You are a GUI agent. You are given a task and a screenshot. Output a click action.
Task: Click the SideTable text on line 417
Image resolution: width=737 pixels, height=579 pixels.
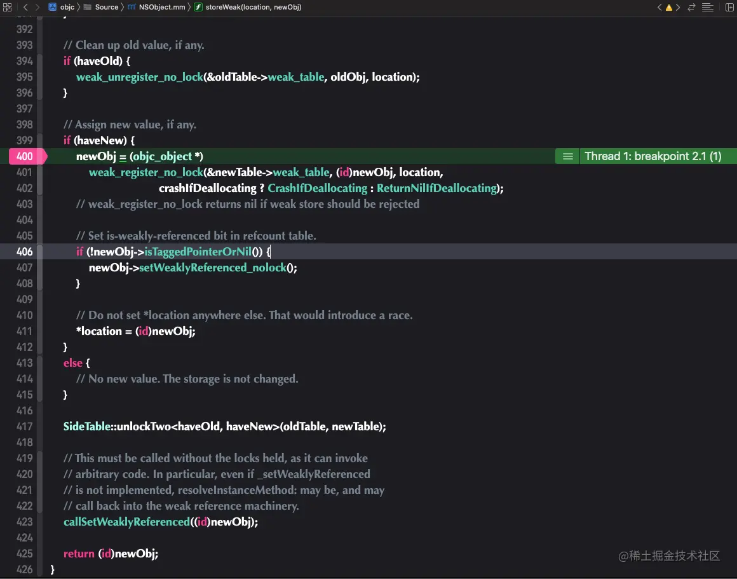pos(87,426)
